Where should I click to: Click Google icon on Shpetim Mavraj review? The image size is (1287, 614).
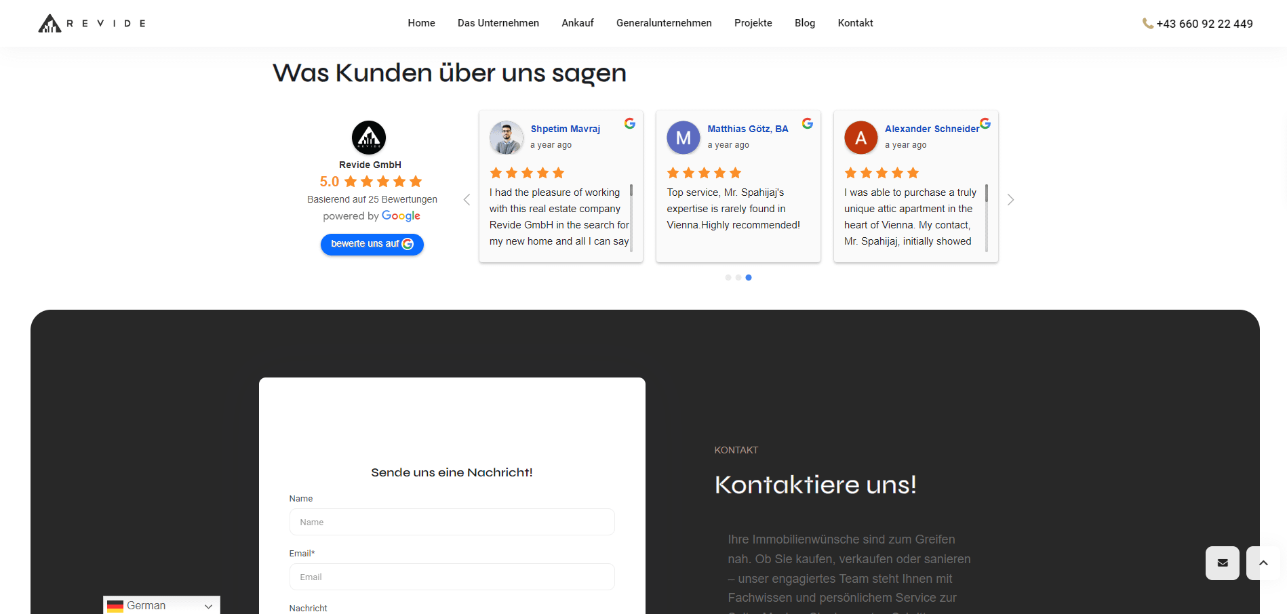click(630, 123)
